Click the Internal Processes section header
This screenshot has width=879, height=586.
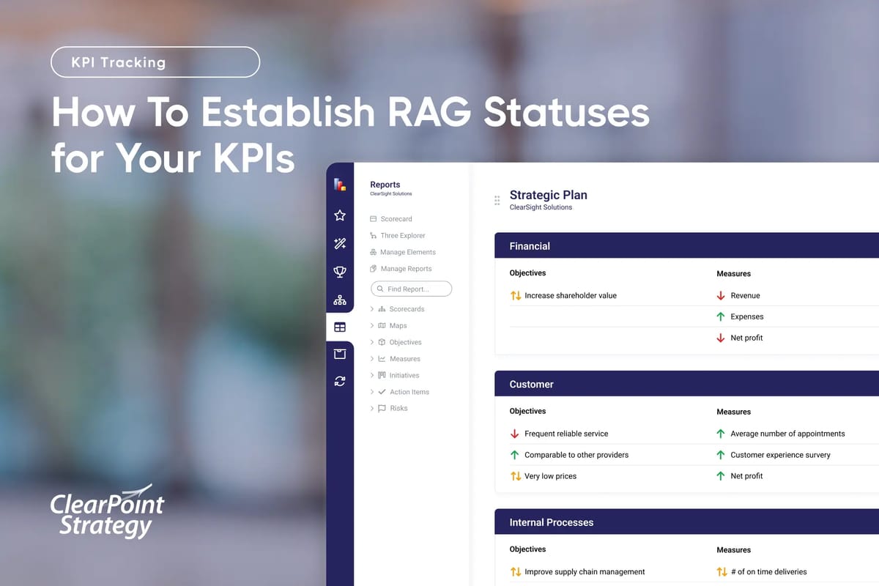(x=686, y=522)
